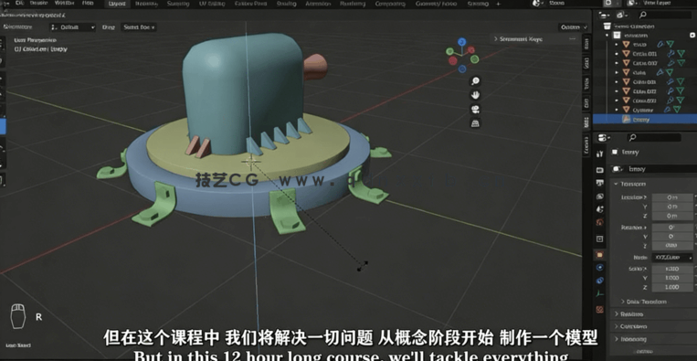
Task: Open the properties editor type dropdown
Action: (605, 137)
